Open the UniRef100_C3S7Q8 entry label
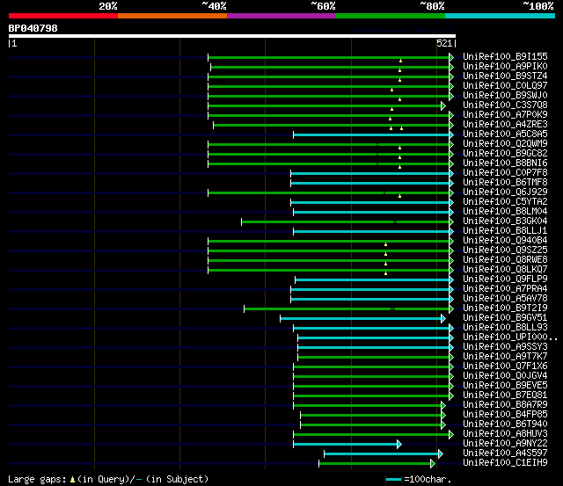563x486 pixels. click(505, 105)
